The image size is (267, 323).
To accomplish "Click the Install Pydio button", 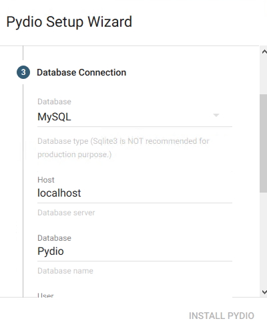I will (222, 316).
